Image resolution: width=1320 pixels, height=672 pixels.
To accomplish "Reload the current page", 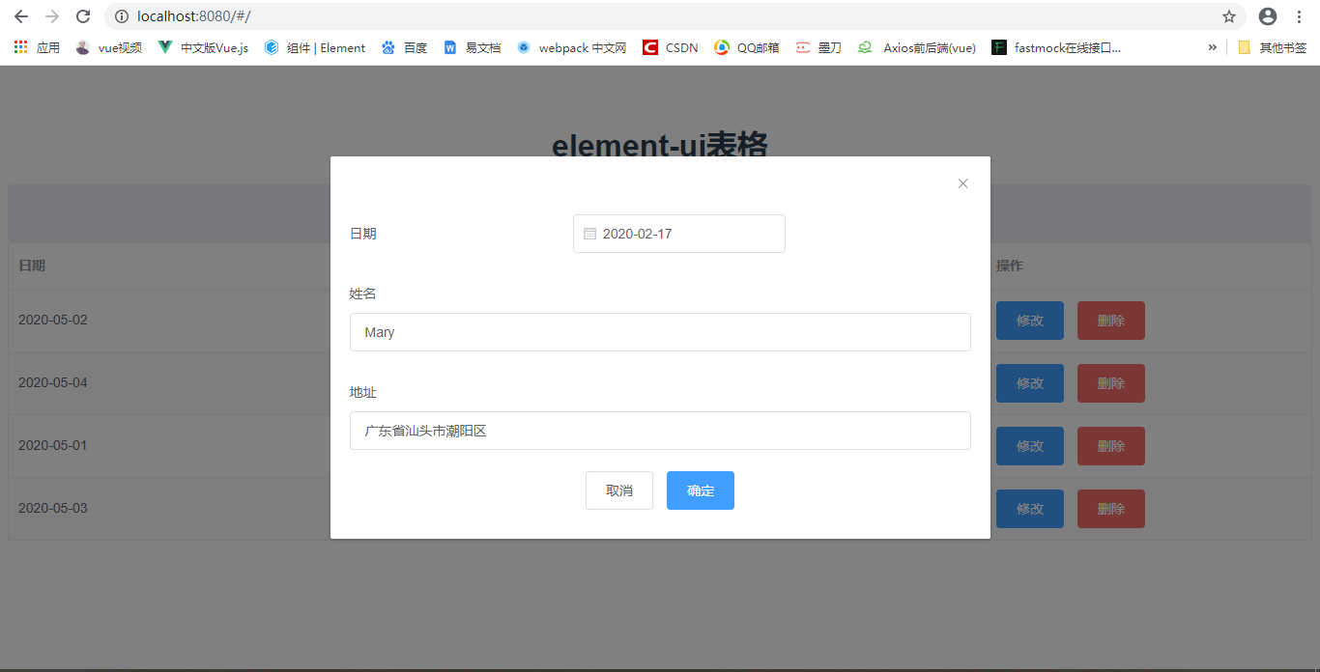I will (x=82, y=15).
